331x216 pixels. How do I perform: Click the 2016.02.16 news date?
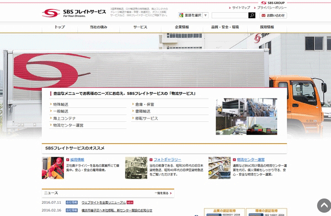coord(51,210)
